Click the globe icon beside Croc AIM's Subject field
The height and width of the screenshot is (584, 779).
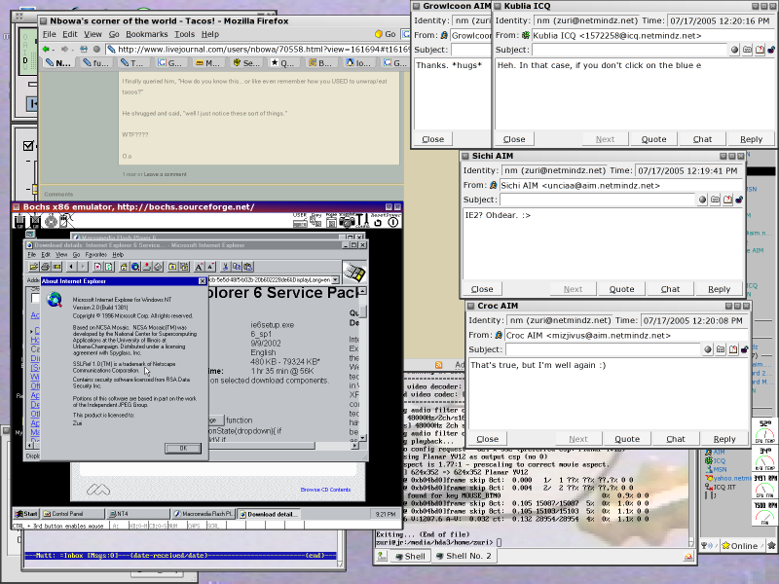[707, 349]
